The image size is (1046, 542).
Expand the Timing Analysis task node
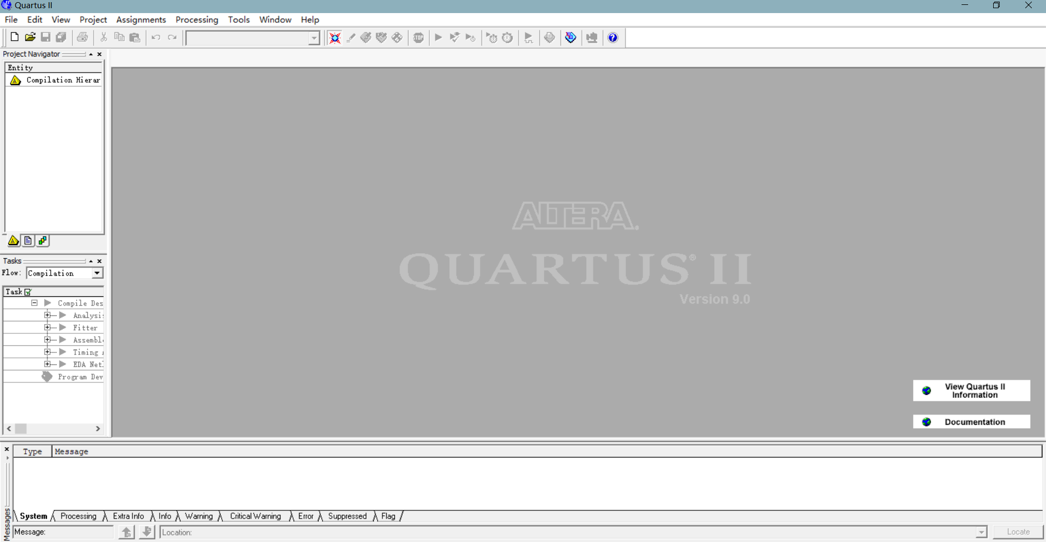[x=47, y=352]
